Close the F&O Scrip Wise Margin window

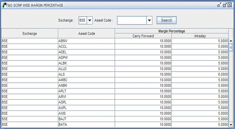point(230,5)
